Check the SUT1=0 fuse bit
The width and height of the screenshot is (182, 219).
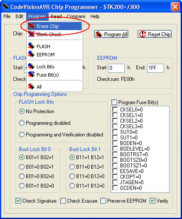coord(115,137)
